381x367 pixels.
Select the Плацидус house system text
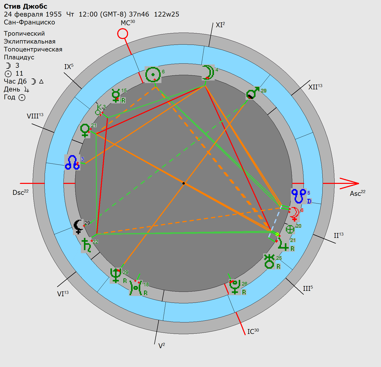(19, 57)
